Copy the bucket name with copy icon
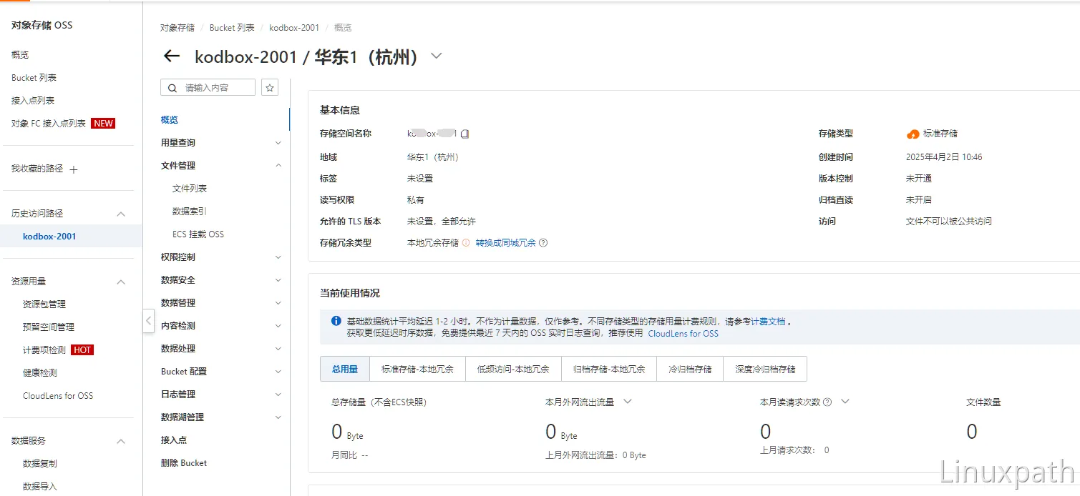 tap(464, 134)
